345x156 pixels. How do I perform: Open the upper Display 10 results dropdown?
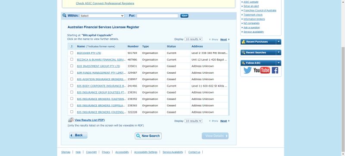click(x=193, y=39)
